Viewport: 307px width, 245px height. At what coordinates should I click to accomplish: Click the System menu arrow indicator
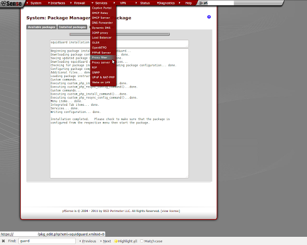[x=28, y=3]
